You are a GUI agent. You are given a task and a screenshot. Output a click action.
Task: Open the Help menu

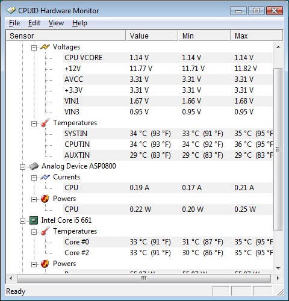click(x=79, y=23)
